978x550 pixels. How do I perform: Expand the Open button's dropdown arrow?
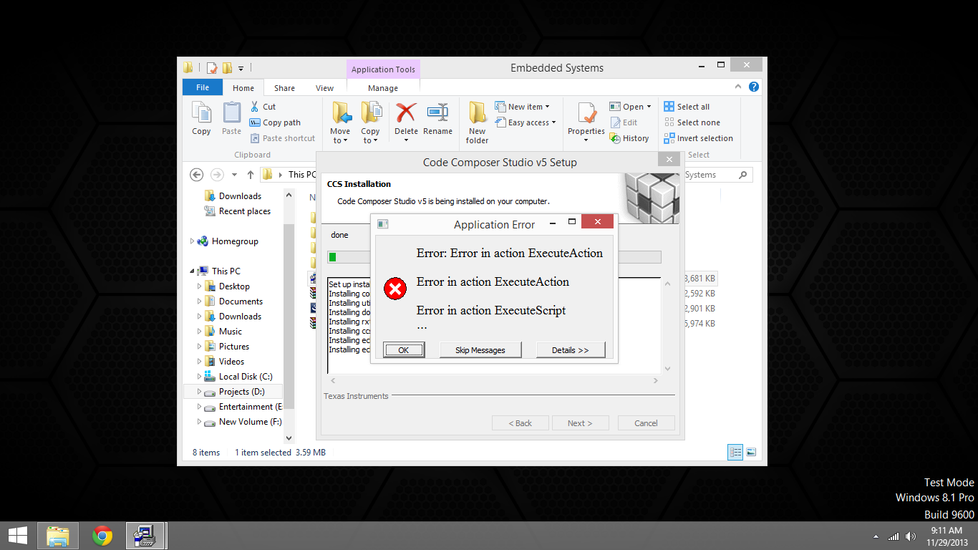pos(649,107)
